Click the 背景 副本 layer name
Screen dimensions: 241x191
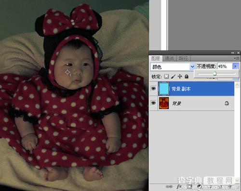click(181, 89)
